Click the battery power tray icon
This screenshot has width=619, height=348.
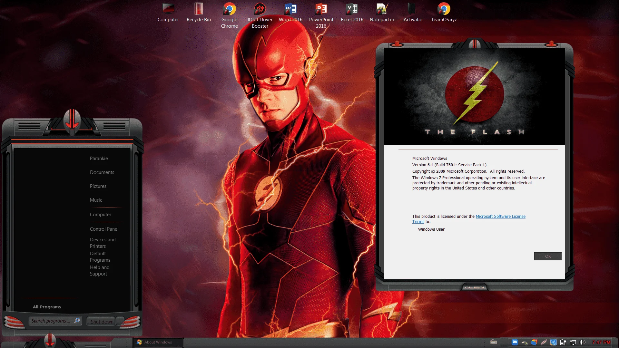tap(563, 342)
